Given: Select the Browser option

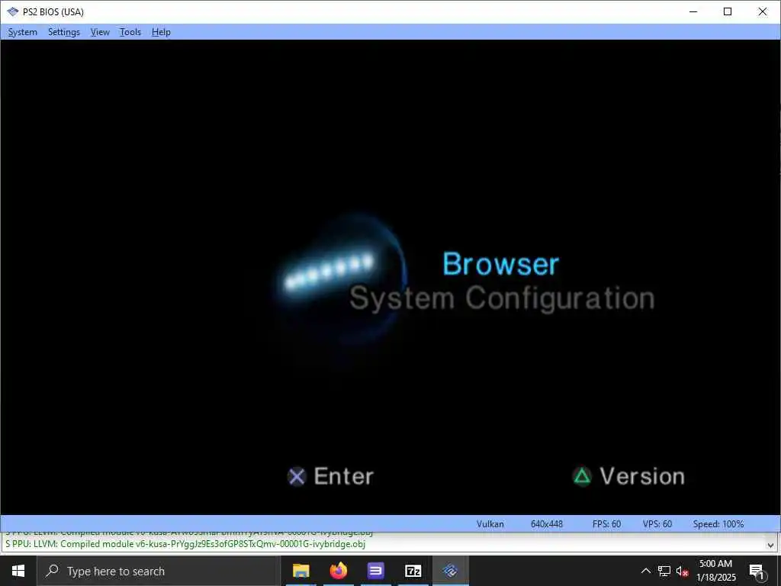Looking at the screenshot, I should point(500,263).
